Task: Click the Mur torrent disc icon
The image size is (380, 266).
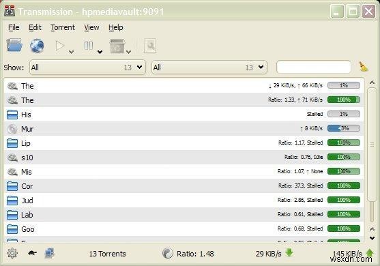Action: point(12,129)
